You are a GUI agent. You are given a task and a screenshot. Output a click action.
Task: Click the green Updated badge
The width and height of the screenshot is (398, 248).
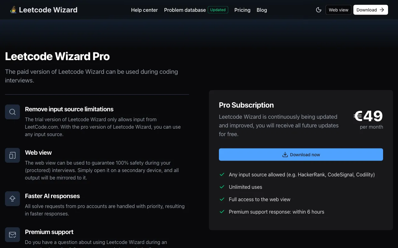click(218, 10)
